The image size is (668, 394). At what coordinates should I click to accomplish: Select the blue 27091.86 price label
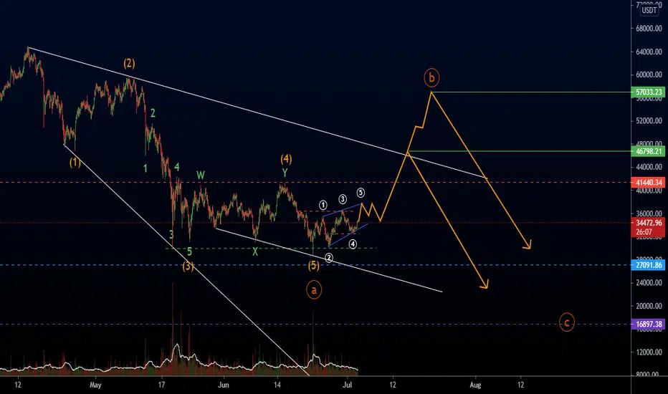pos(649,265)
